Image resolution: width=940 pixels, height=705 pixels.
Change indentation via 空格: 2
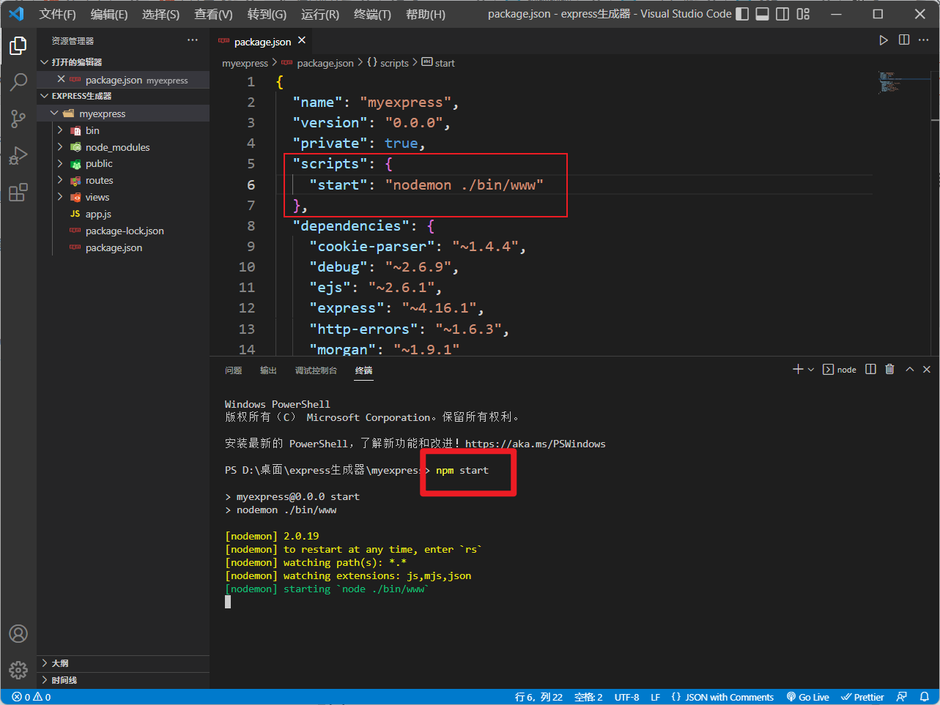[x=588, y=697]
